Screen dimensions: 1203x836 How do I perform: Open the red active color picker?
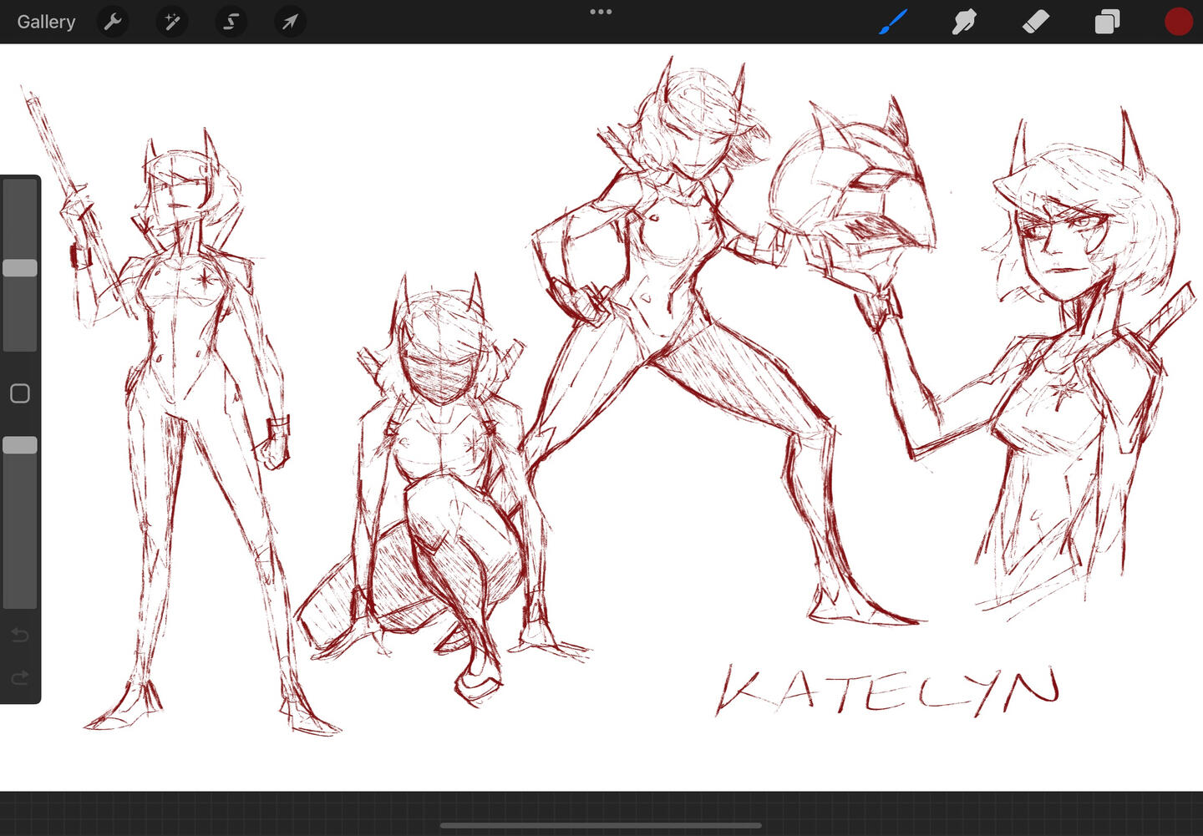pos(1178,22)
